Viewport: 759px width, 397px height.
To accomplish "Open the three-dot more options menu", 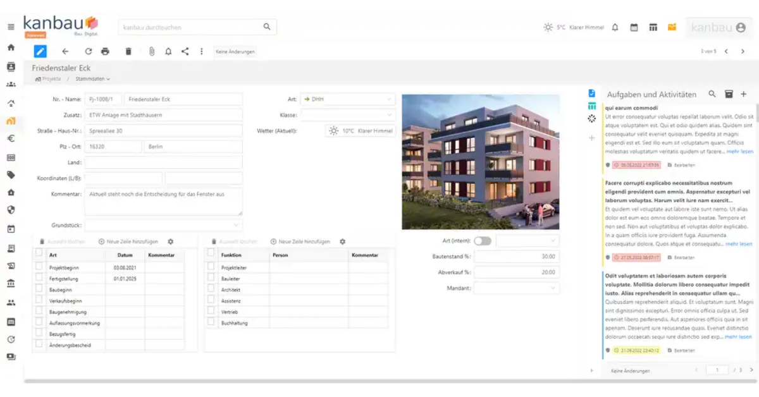I will (202, 51).
